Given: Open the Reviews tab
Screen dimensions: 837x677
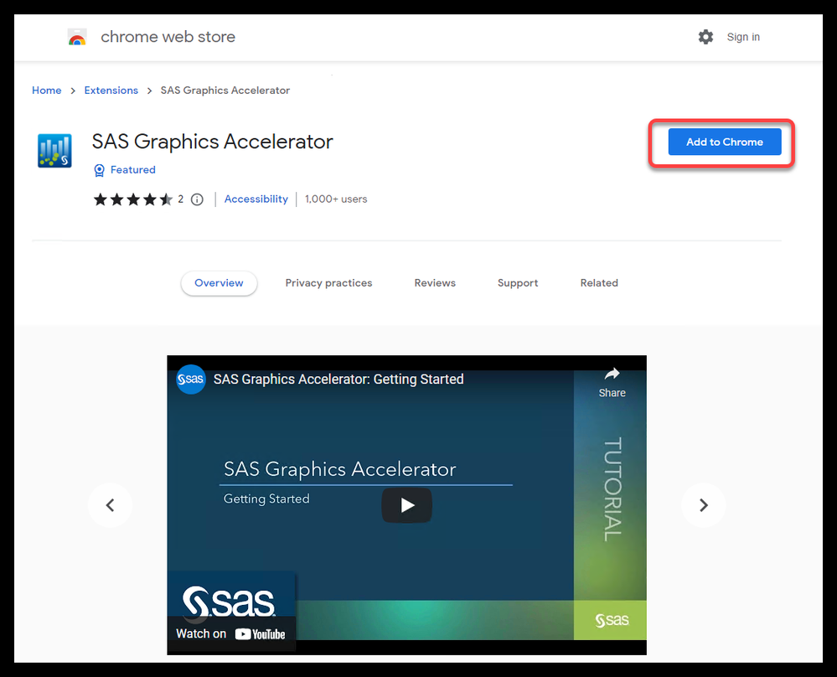Looking at the screenshot, I should coord(435,283).
